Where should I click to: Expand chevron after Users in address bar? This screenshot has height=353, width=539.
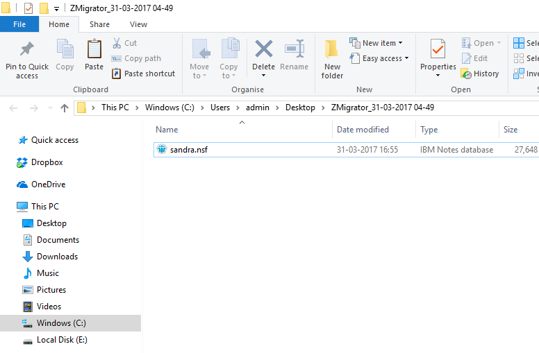pyautogui.click(x=238, y=107)
